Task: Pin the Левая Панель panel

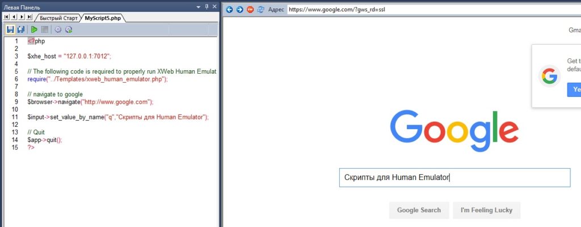Action: [x=207, y=7]
